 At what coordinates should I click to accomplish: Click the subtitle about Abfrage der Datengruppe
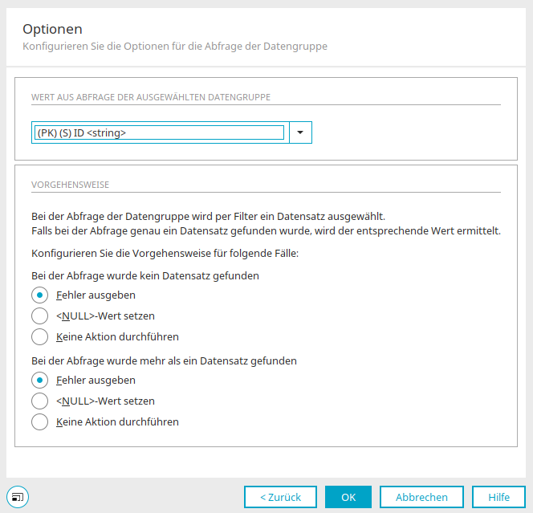175,47
